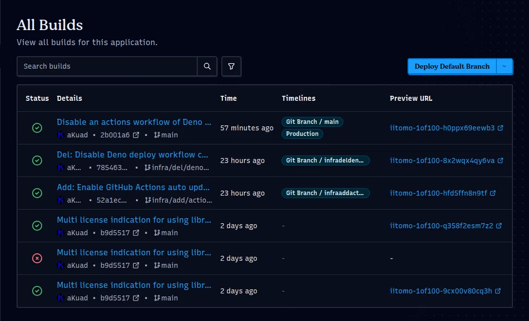Click the red failed status icon

pyautogui.click(x=37, y=258)
